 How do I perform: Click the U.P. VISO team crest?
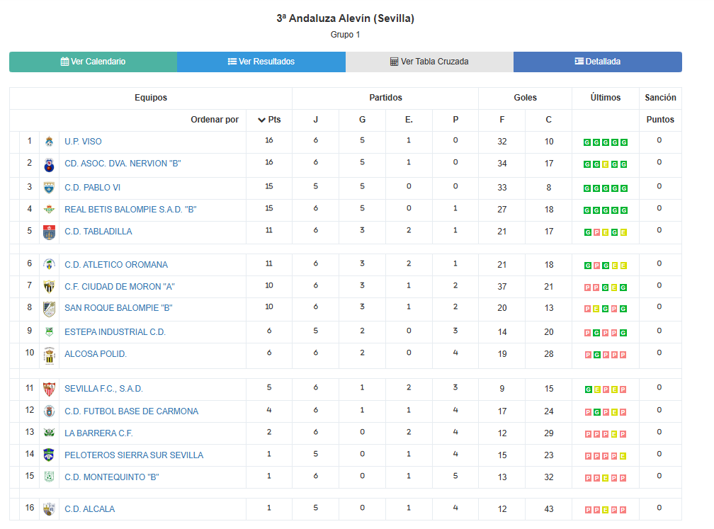[49, 142]
